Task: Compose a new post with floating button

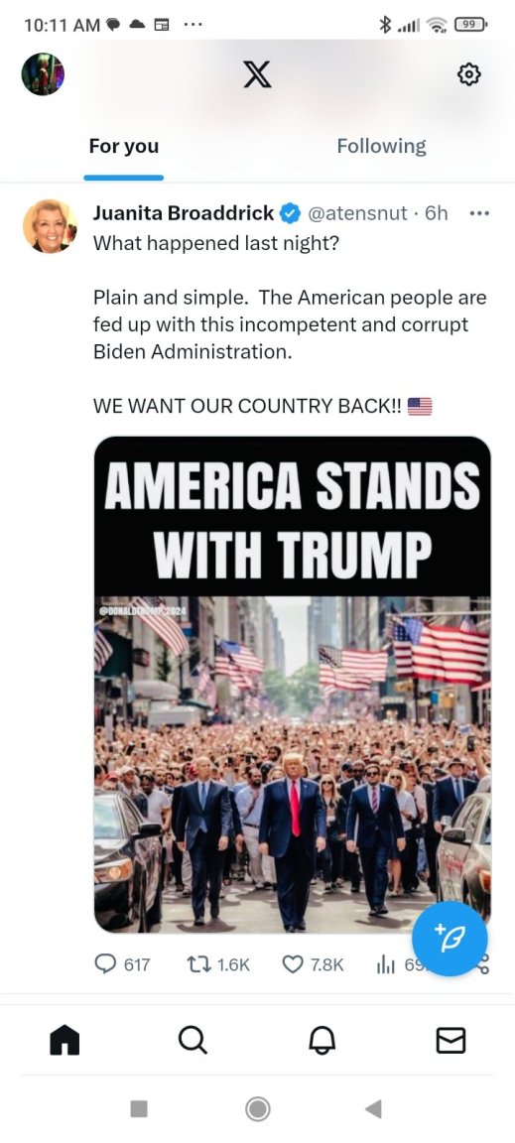Action: (x=450, y=939)
